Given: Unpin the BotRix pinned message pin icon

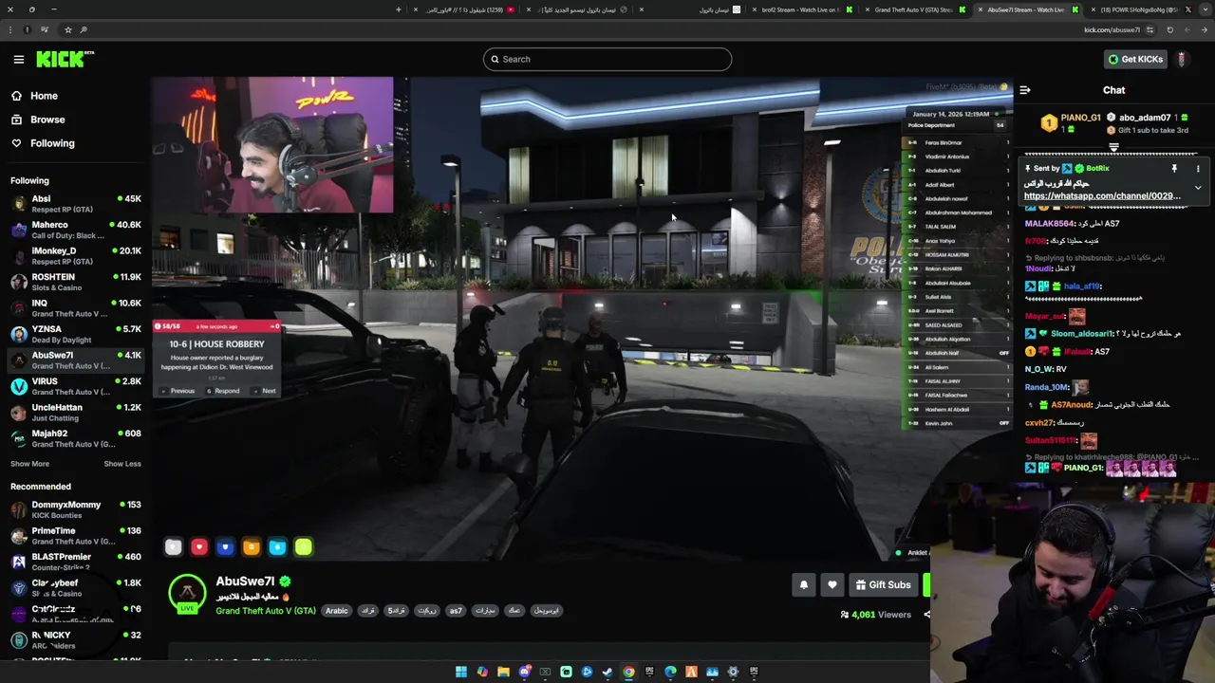Looking at the screenshot, I should point(1174,168).
